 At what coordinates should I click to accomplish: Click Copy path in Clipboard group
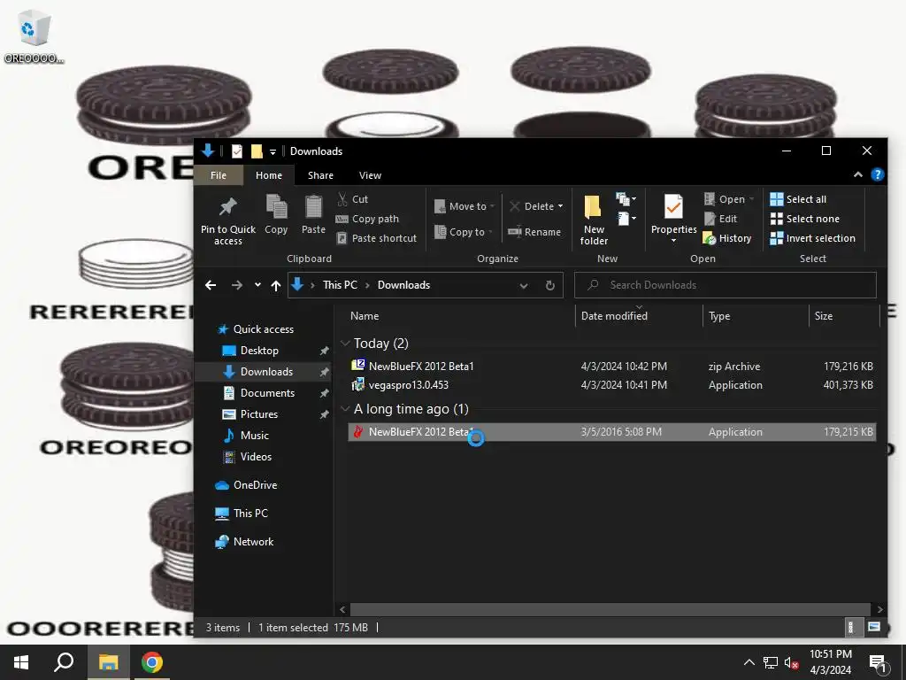click(367, 219)
